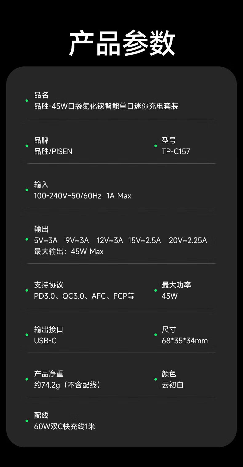Click the 68*35*34mm dimension value

click(185, 341)
